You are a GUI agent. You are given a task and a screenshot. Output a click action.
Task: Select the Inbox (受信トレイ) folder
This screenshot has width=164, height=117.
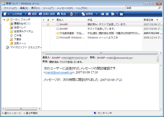point(20,23)
